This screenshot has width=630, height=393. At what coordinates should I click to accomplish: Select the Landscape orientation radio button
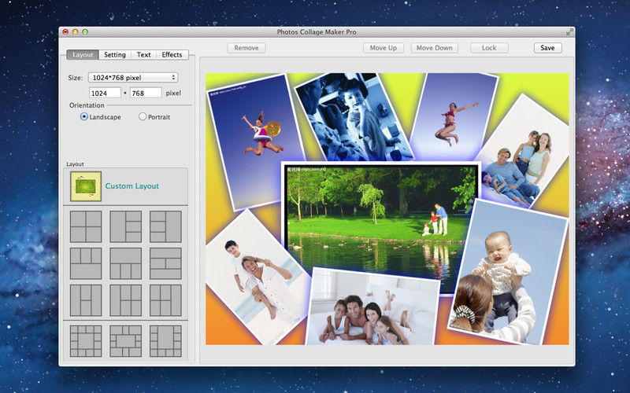(x=84, y=116)
